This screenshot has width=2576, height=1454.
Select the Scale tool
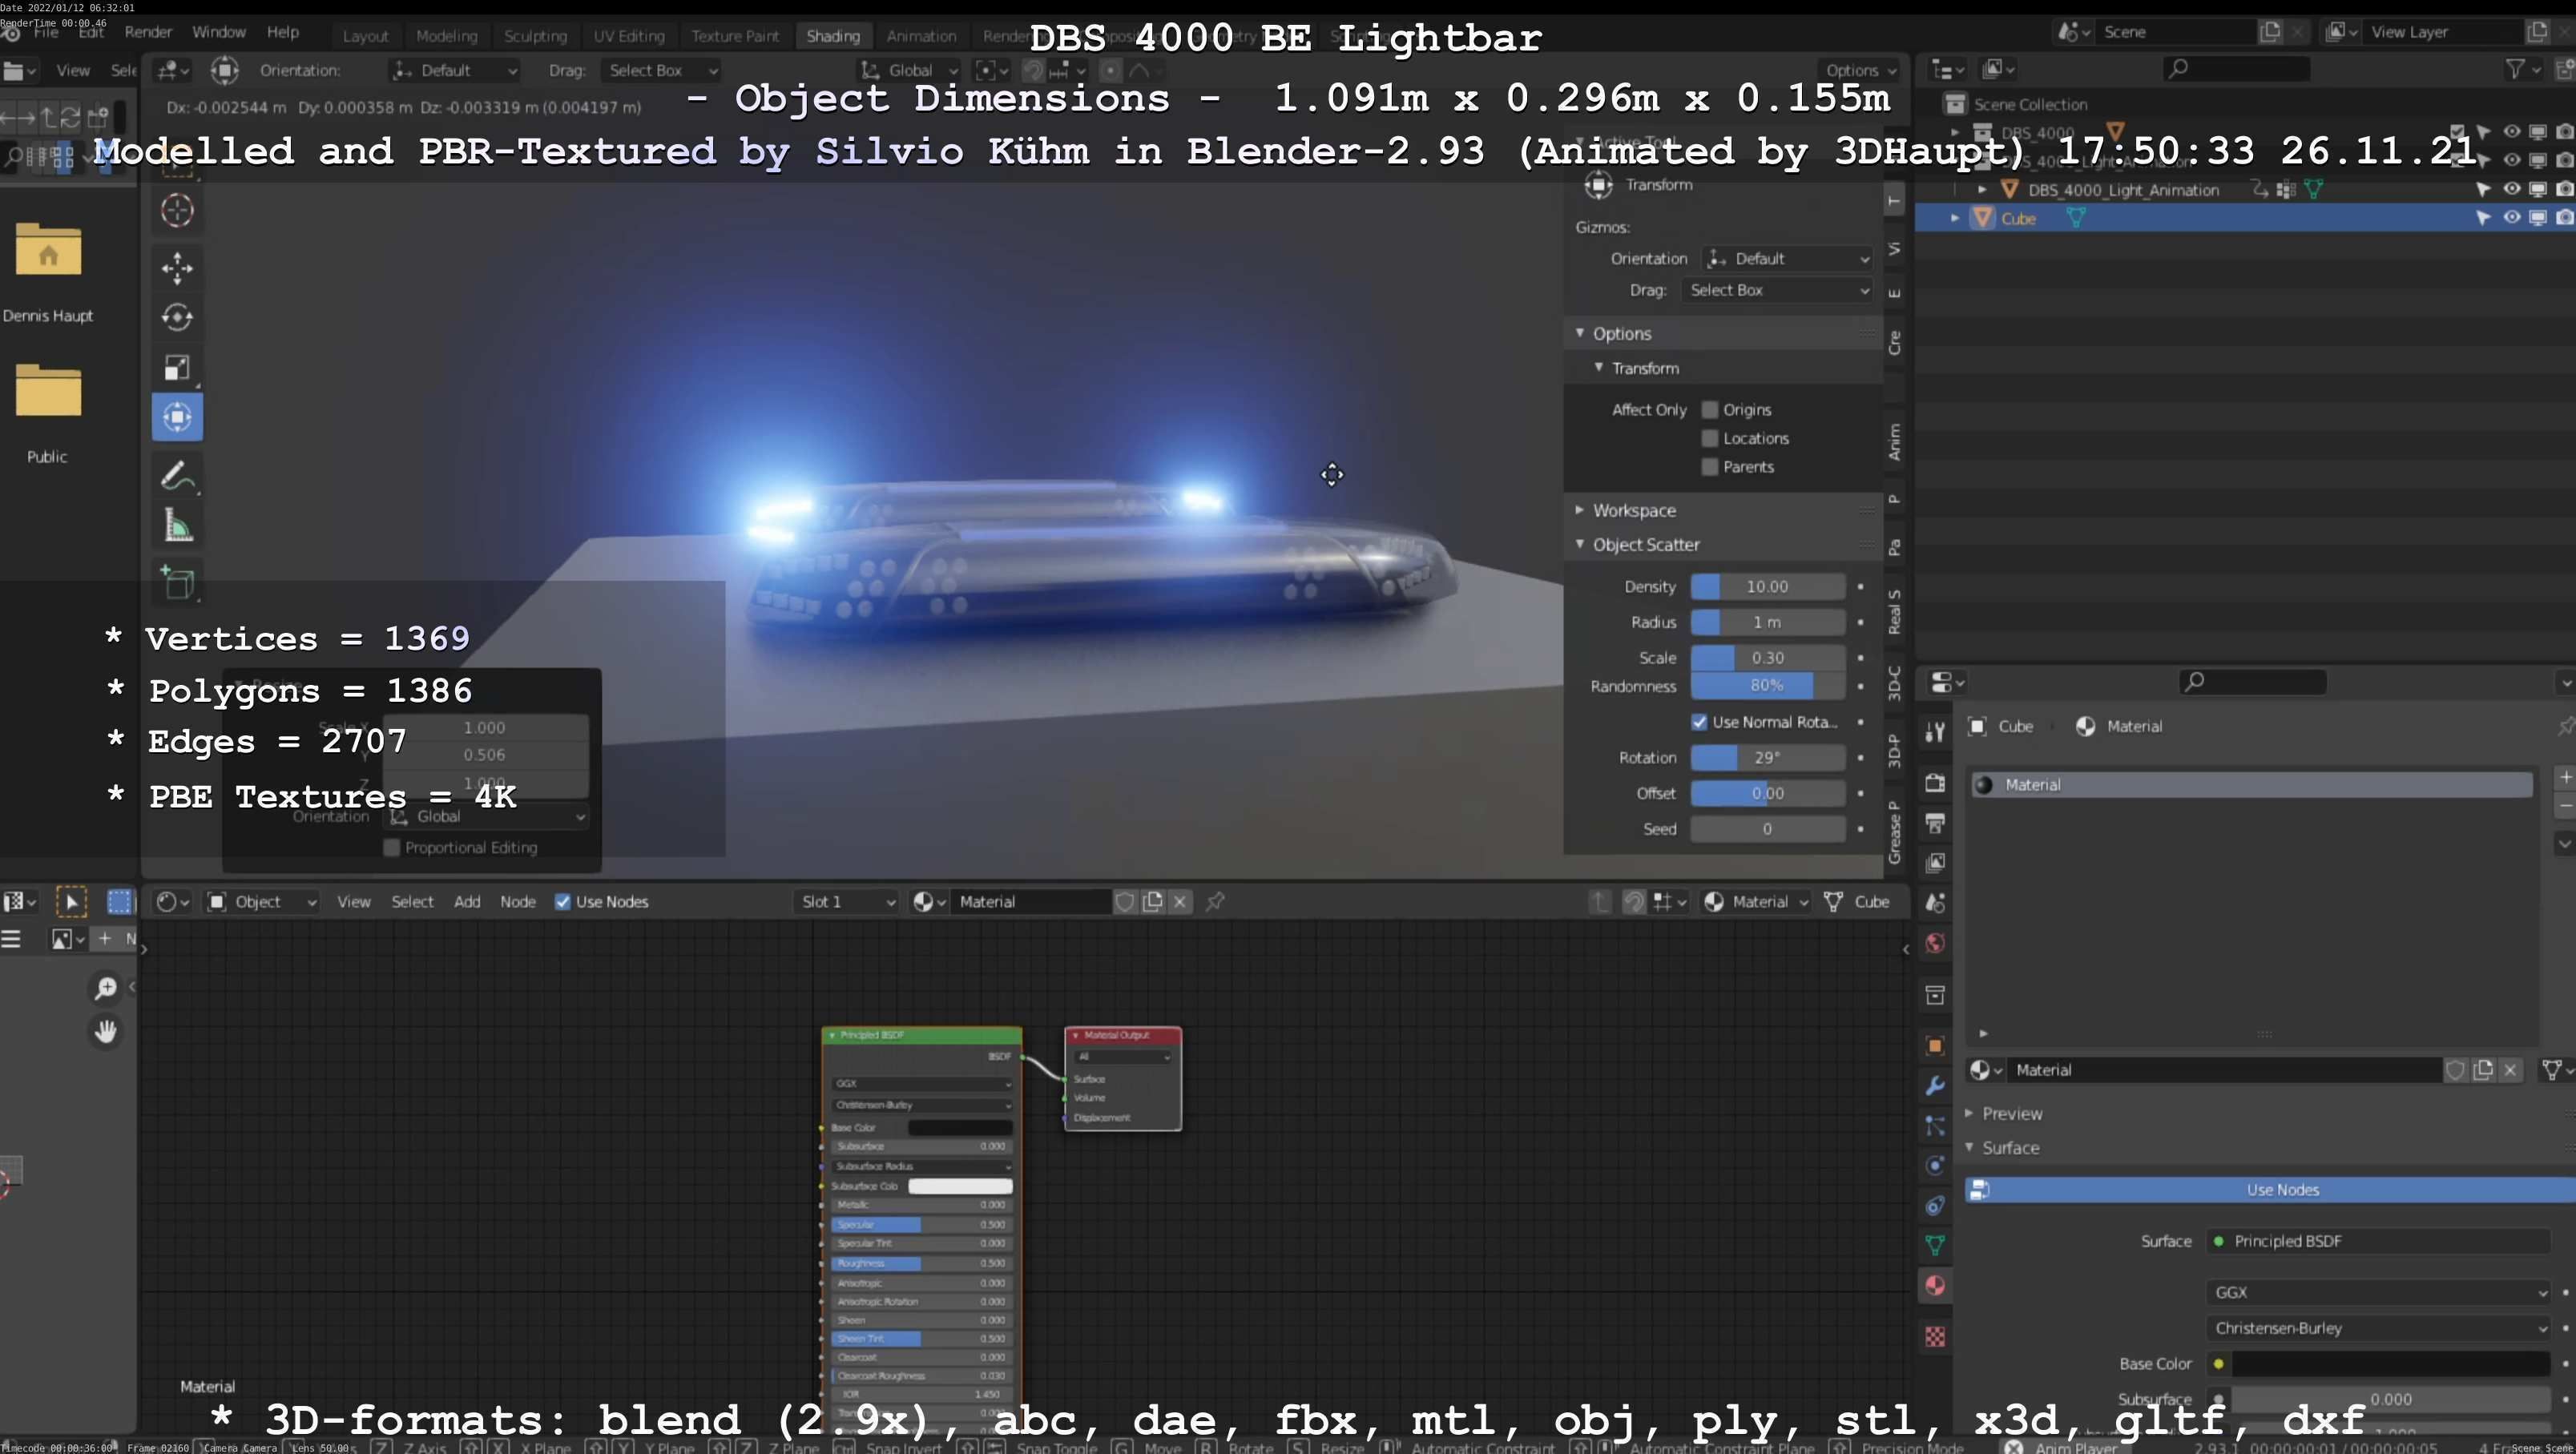pyautogui.click(x=177, y=368)
